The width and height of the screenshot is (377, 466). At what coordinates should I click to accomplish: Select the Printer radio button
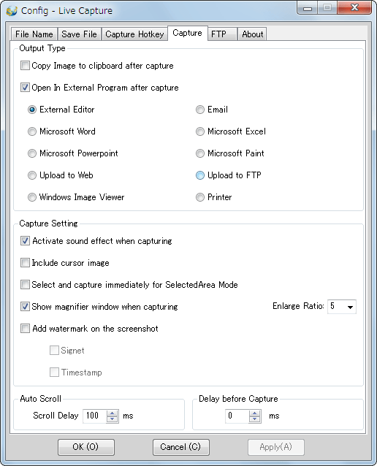coord(200,197)
